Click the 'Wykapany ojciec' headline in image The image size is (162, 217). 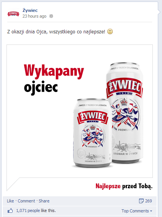(54, 80)
